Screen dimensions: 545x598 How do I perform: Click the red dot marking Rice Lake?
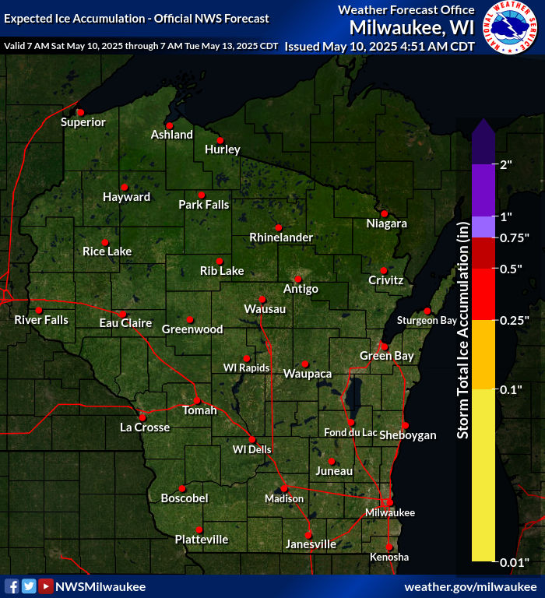click(105, 243)
